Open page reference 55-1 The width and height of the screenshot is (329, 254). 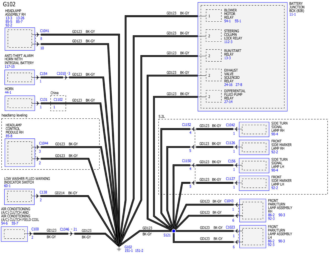point(238,21)
